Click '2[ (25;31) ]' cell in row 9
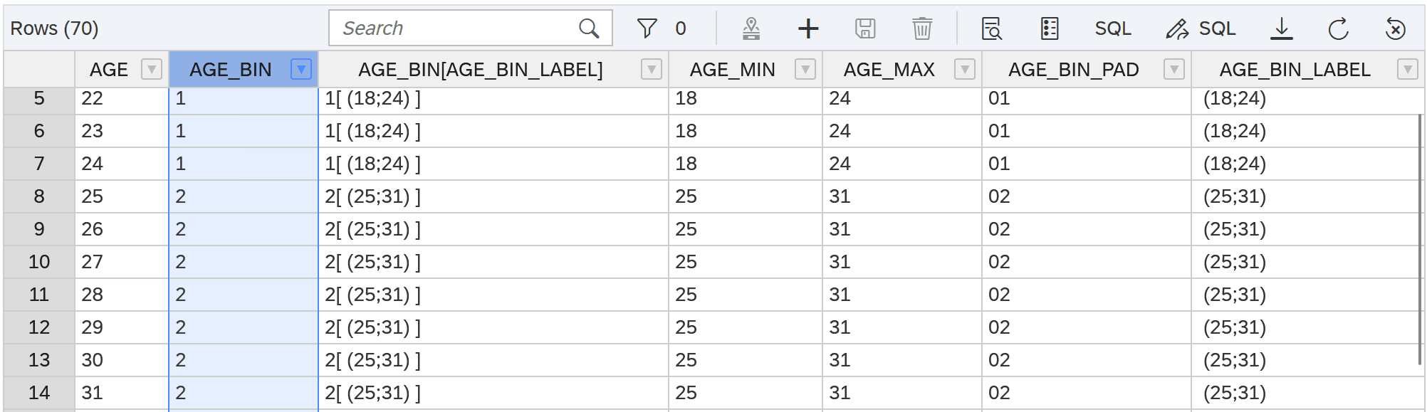This screenshot has height=412, width=1427. pyautogui.click(x=493, y=229)
